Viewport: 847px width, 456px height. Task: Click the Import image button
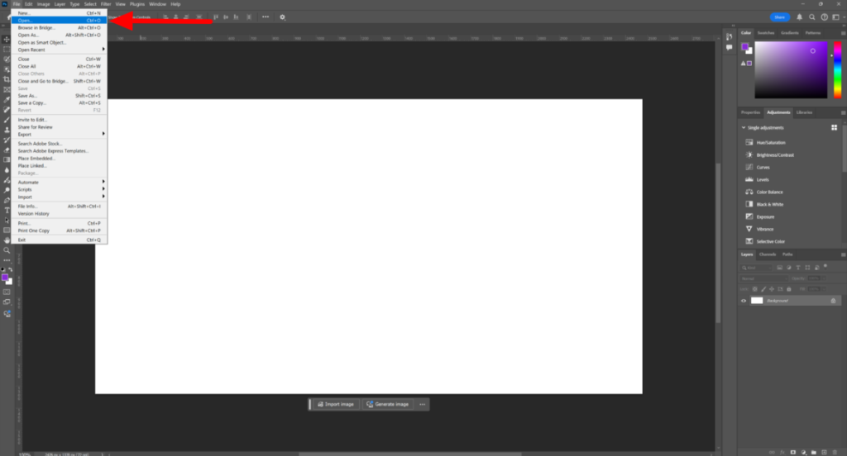[336, 404]
